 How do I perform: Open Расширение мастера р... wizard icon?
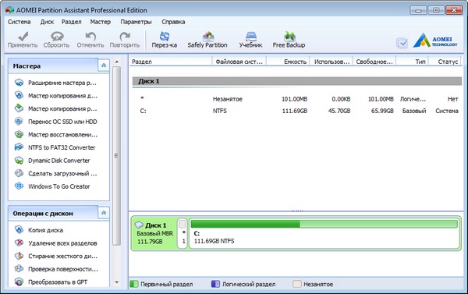click(19, 83)
